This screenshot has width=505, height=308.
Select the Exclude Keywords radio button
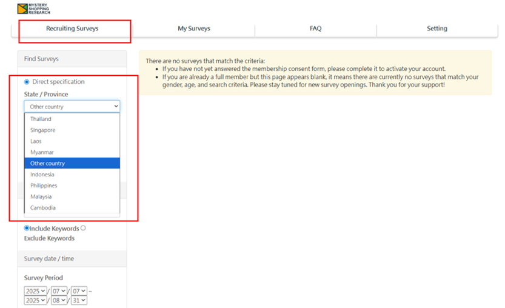83,228
